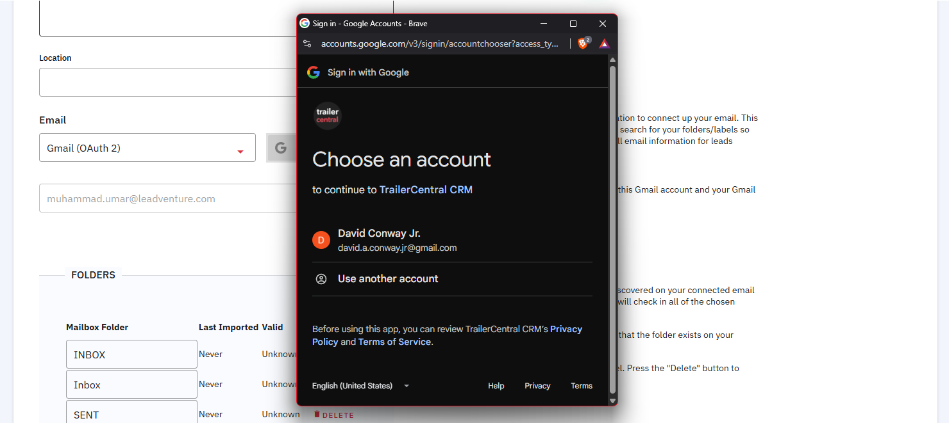The image size is (949, 423).
Task: Click the email address input field
Action: click(168, 198)
